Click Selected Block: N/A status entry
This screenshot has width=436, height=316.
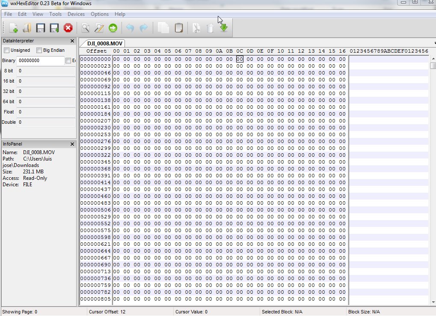click(282, 312)
